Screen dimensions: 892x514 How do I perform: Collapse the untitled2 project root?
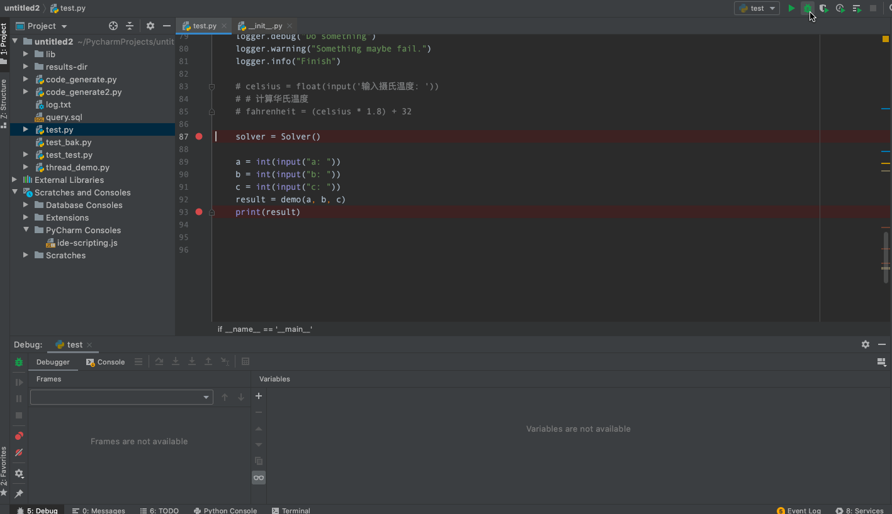[x=14, y=41]
